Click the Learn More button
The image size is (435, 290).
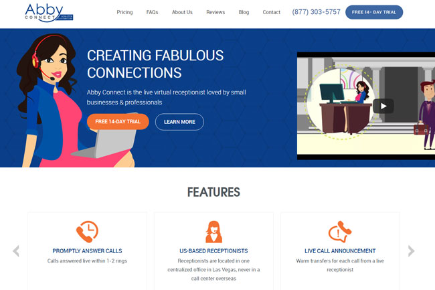click(179, 122)
